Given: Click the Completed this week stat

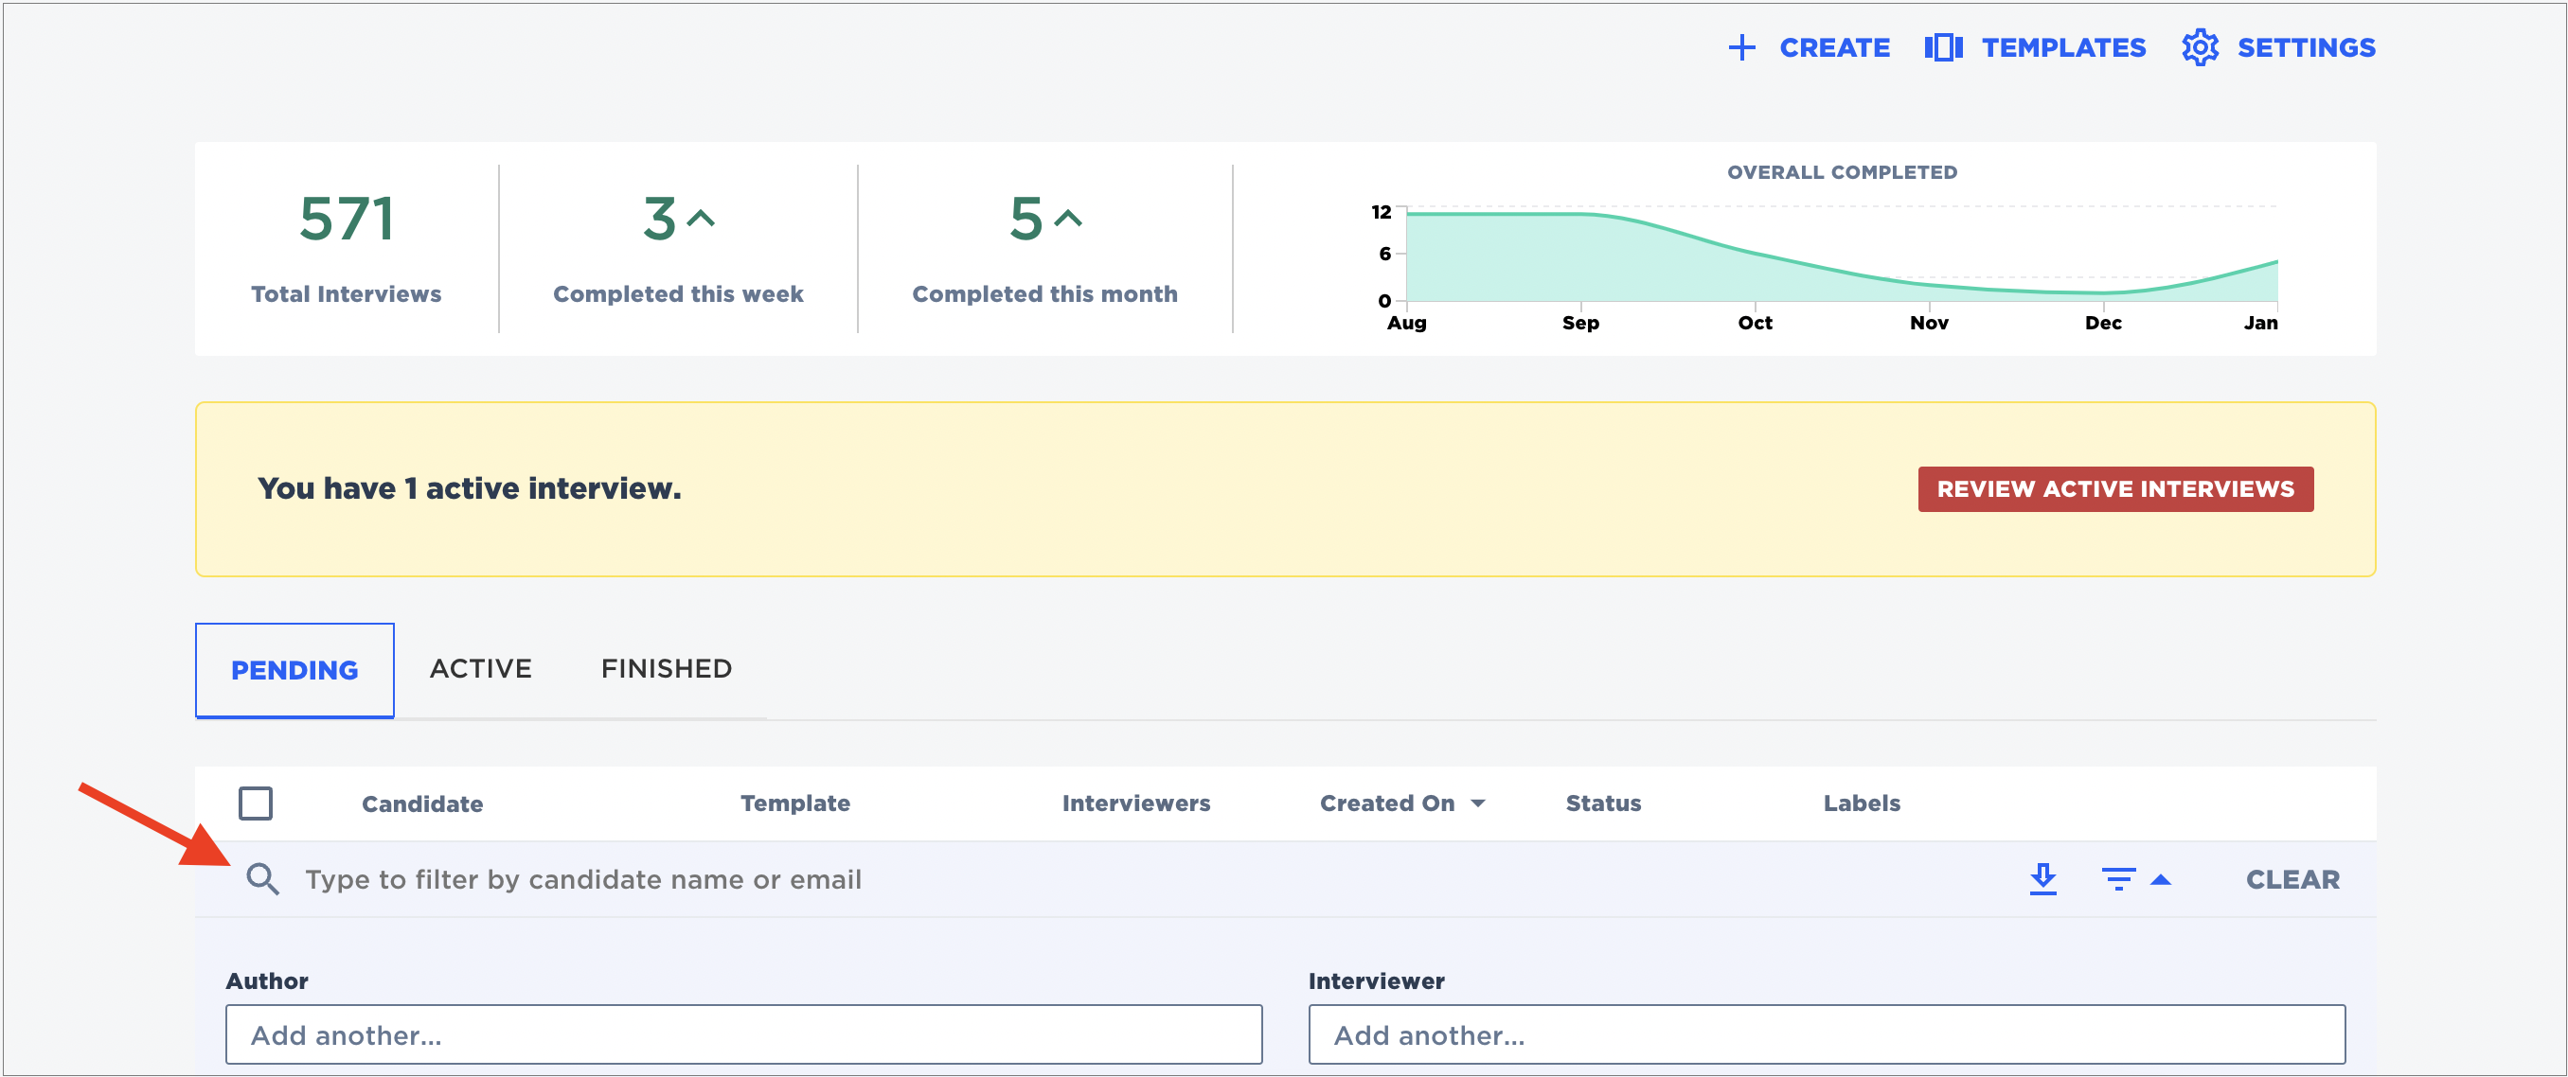Looking at the screenshot, I should pos(678,249).
